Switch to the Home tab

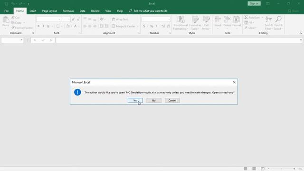pos(20,11)
